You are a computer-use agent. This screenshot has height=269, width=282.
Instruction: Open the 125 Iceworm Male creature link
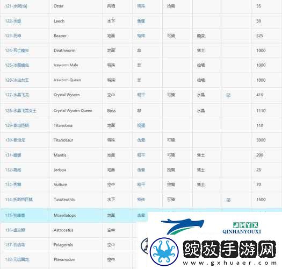point(17,65)
